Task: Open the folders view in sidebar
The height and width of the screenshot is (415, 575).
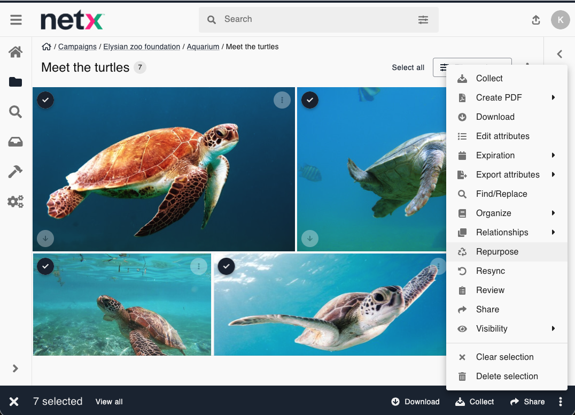Action: coord(15,82)
